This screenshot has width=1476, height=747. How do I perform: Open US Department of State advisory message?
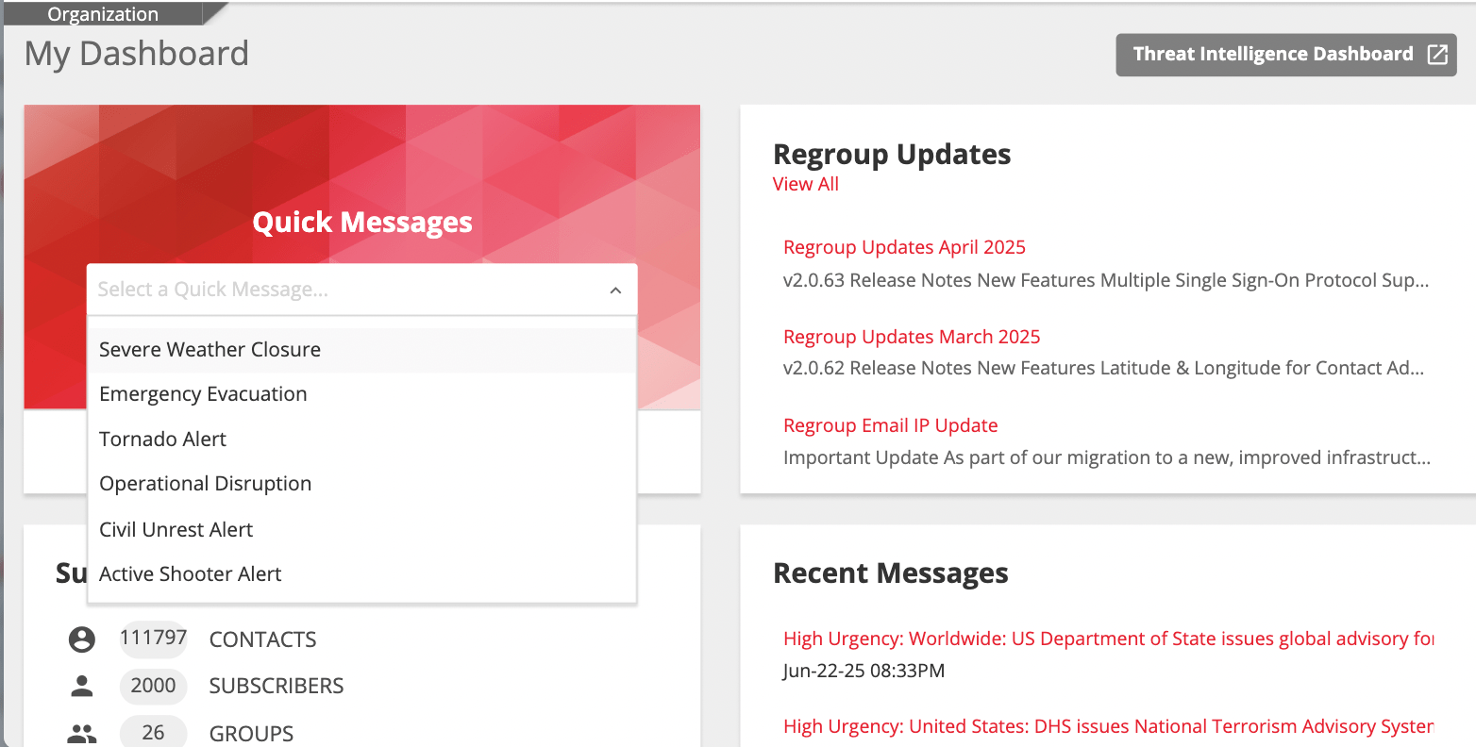1108,639
